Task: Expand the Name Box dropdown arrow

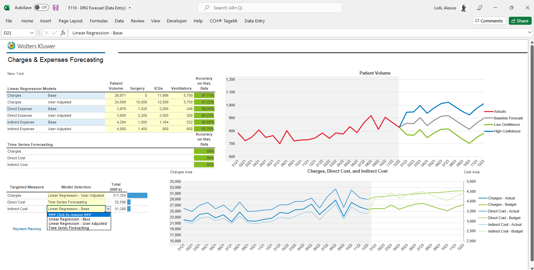Action: pyautogui.click(x=32, y=33)
